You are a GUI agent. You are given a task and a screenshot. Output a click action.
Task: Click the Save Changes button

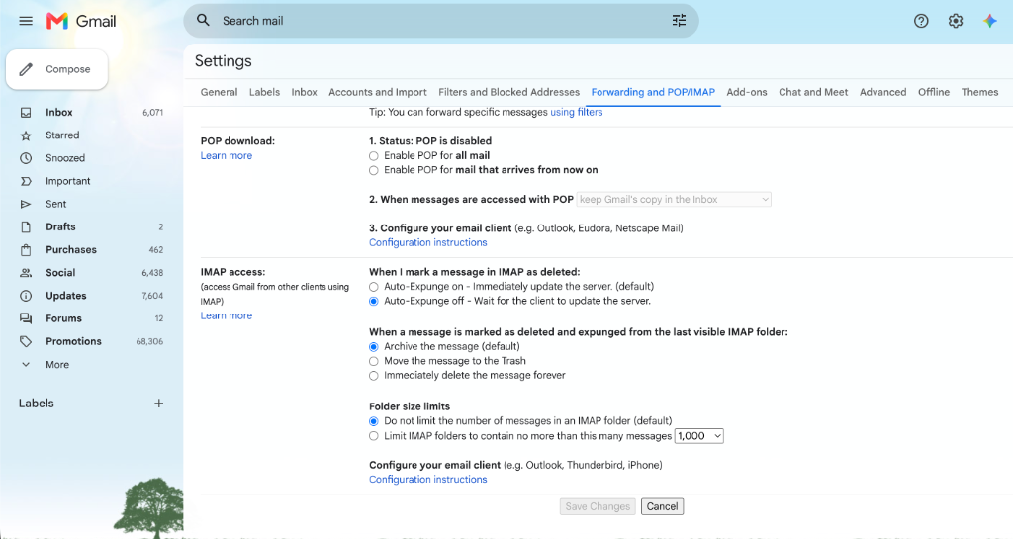click(598, 506)
